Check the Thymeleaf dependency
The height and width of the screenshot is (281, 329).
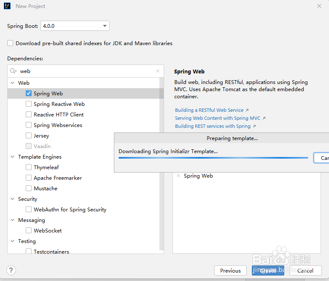pyautogui.click(x=29, y=168)
